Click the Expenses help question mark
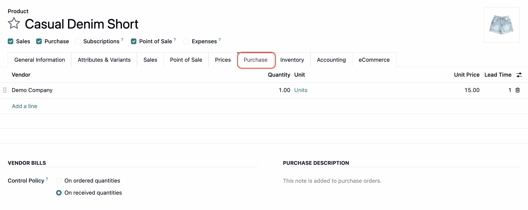 pos(219,40)
